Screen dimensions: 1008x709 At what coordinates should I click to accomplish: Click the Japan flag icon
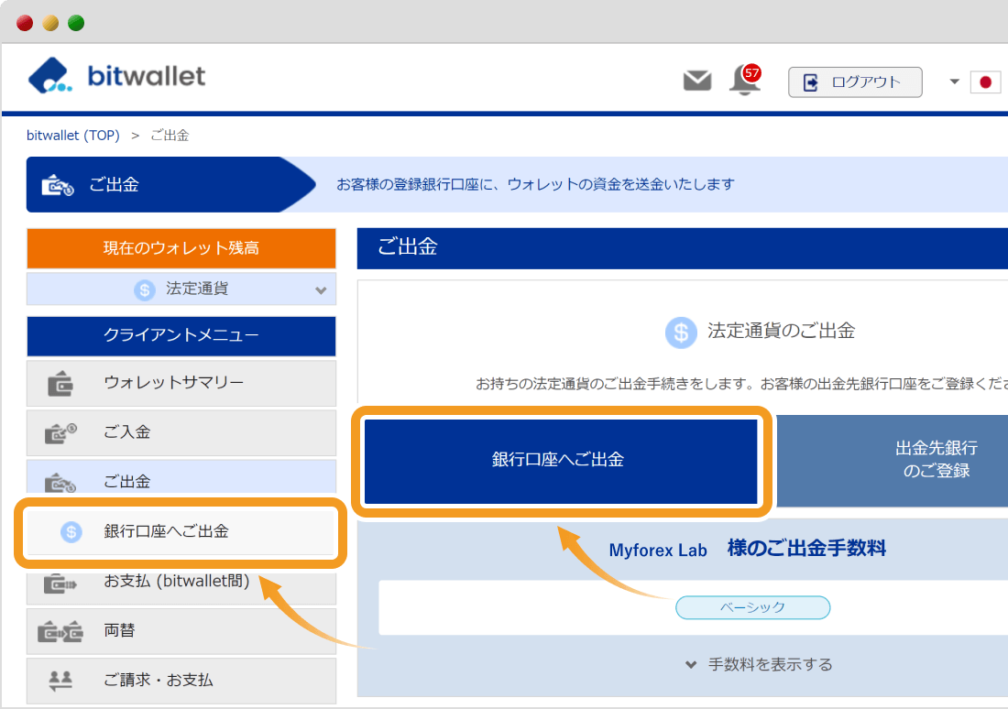click(x=985, y=82)
